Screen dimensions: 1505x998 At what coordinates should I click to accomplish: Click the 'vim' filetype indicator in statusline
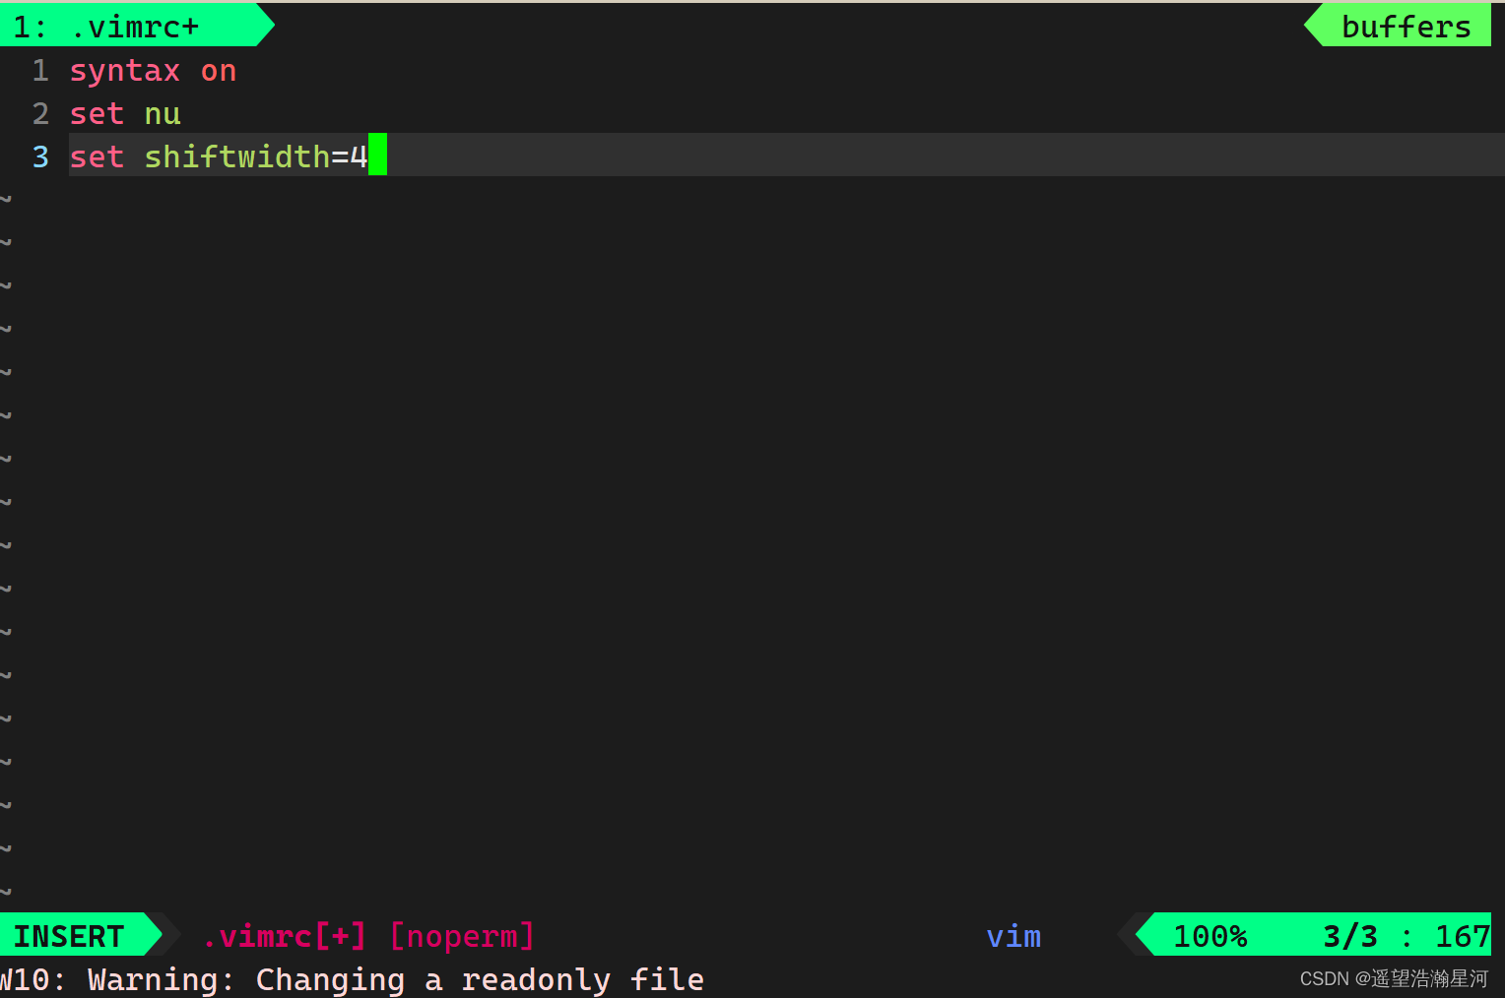[1014, 936]
